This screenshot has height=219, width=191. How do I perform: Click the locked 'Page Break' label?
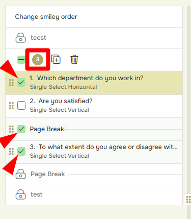[x=48, y=174]
